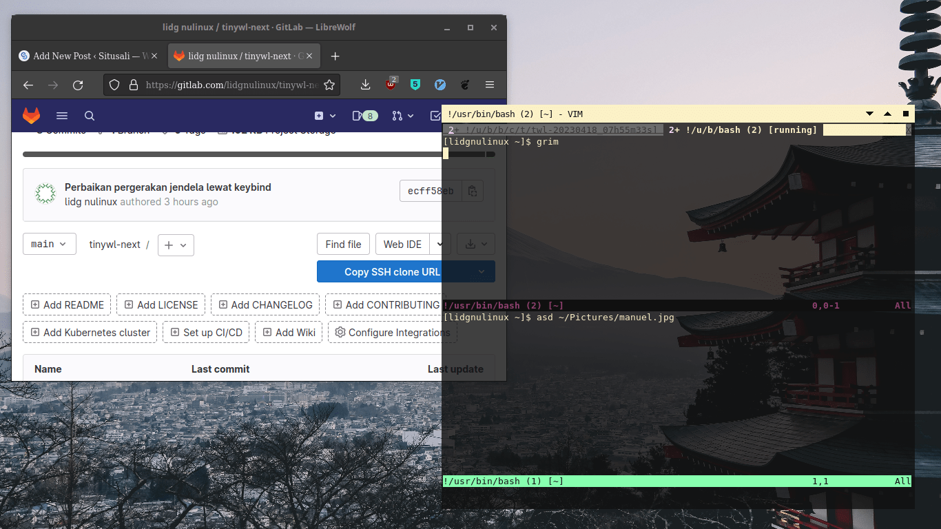This screenshot has width=941, height=529.
Task: Click Add README
Action: click(67, 304)
